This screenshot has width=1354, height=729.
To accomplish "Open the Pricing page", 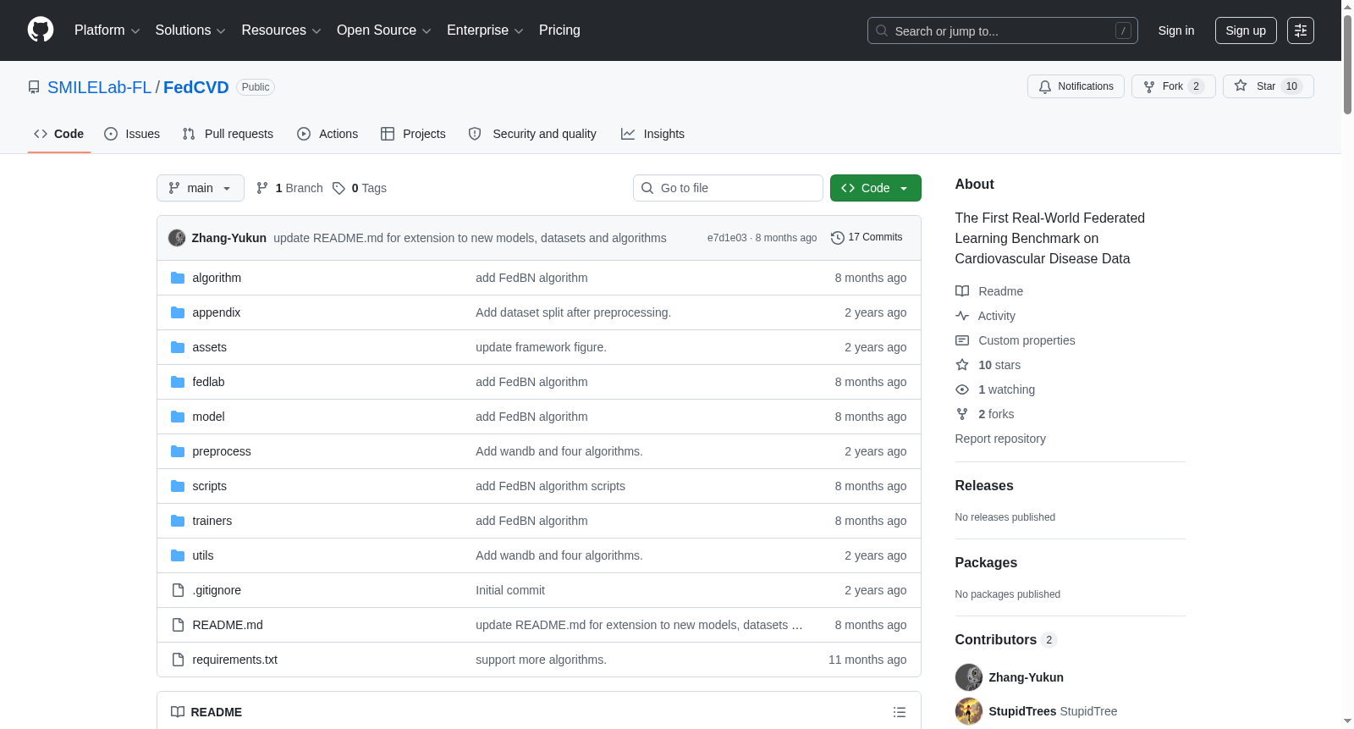I will point(559,30).
